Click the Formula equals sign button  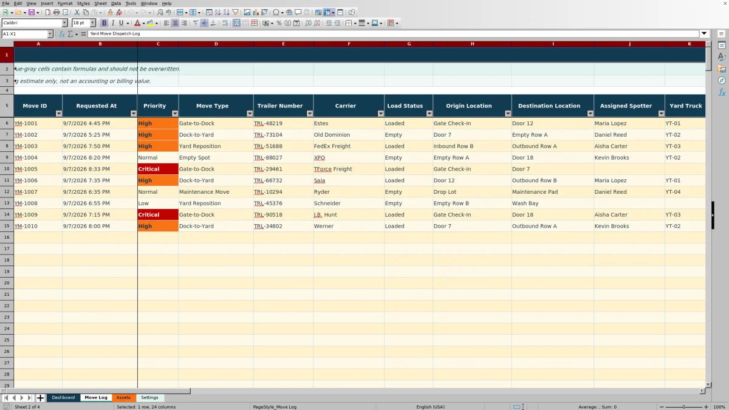(x=84, y=34)
